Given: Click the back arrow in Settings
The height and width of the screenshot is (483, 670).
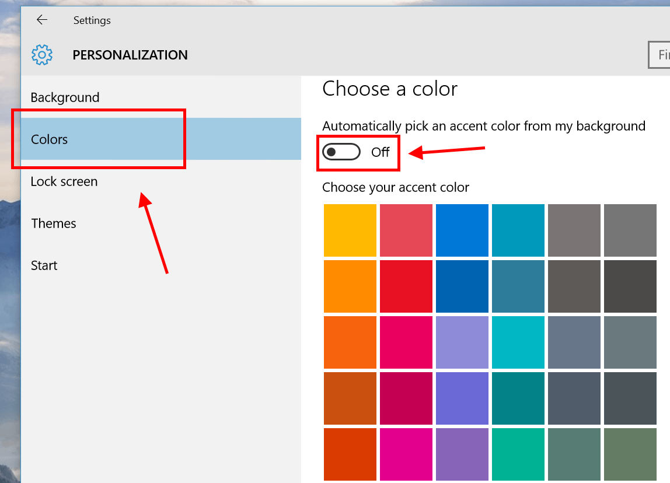Looking at the screenshot, I should (42, 20).
